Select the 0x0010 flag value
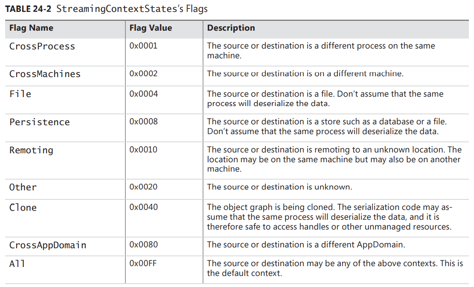 coord(143,149)
